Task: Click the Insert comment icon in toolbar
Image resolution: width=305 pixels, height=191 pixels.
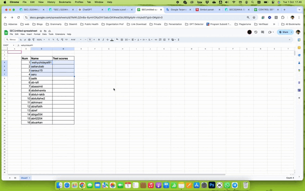Action: coord(160,40)
